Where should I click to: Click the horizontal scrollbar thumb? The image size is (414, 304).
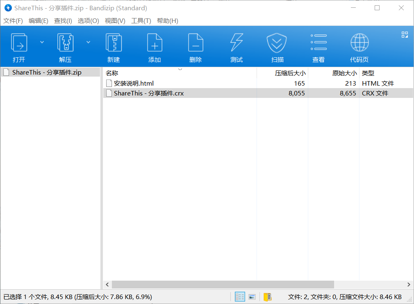(x=223, y=284)
